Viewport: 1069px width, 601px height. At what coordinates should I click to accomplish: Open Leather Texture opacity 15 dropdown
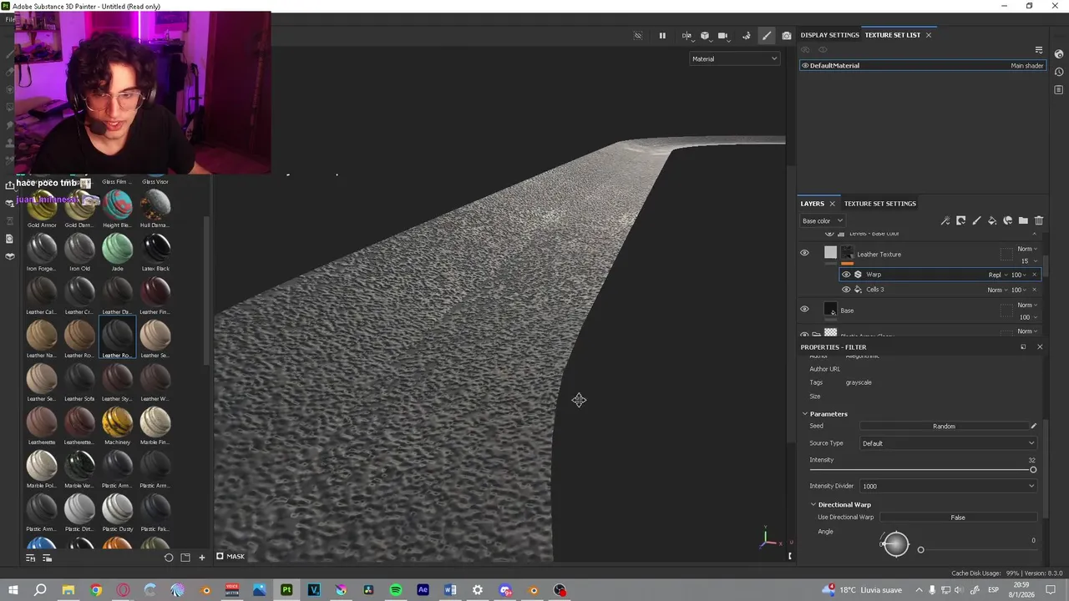(1027, 261)
